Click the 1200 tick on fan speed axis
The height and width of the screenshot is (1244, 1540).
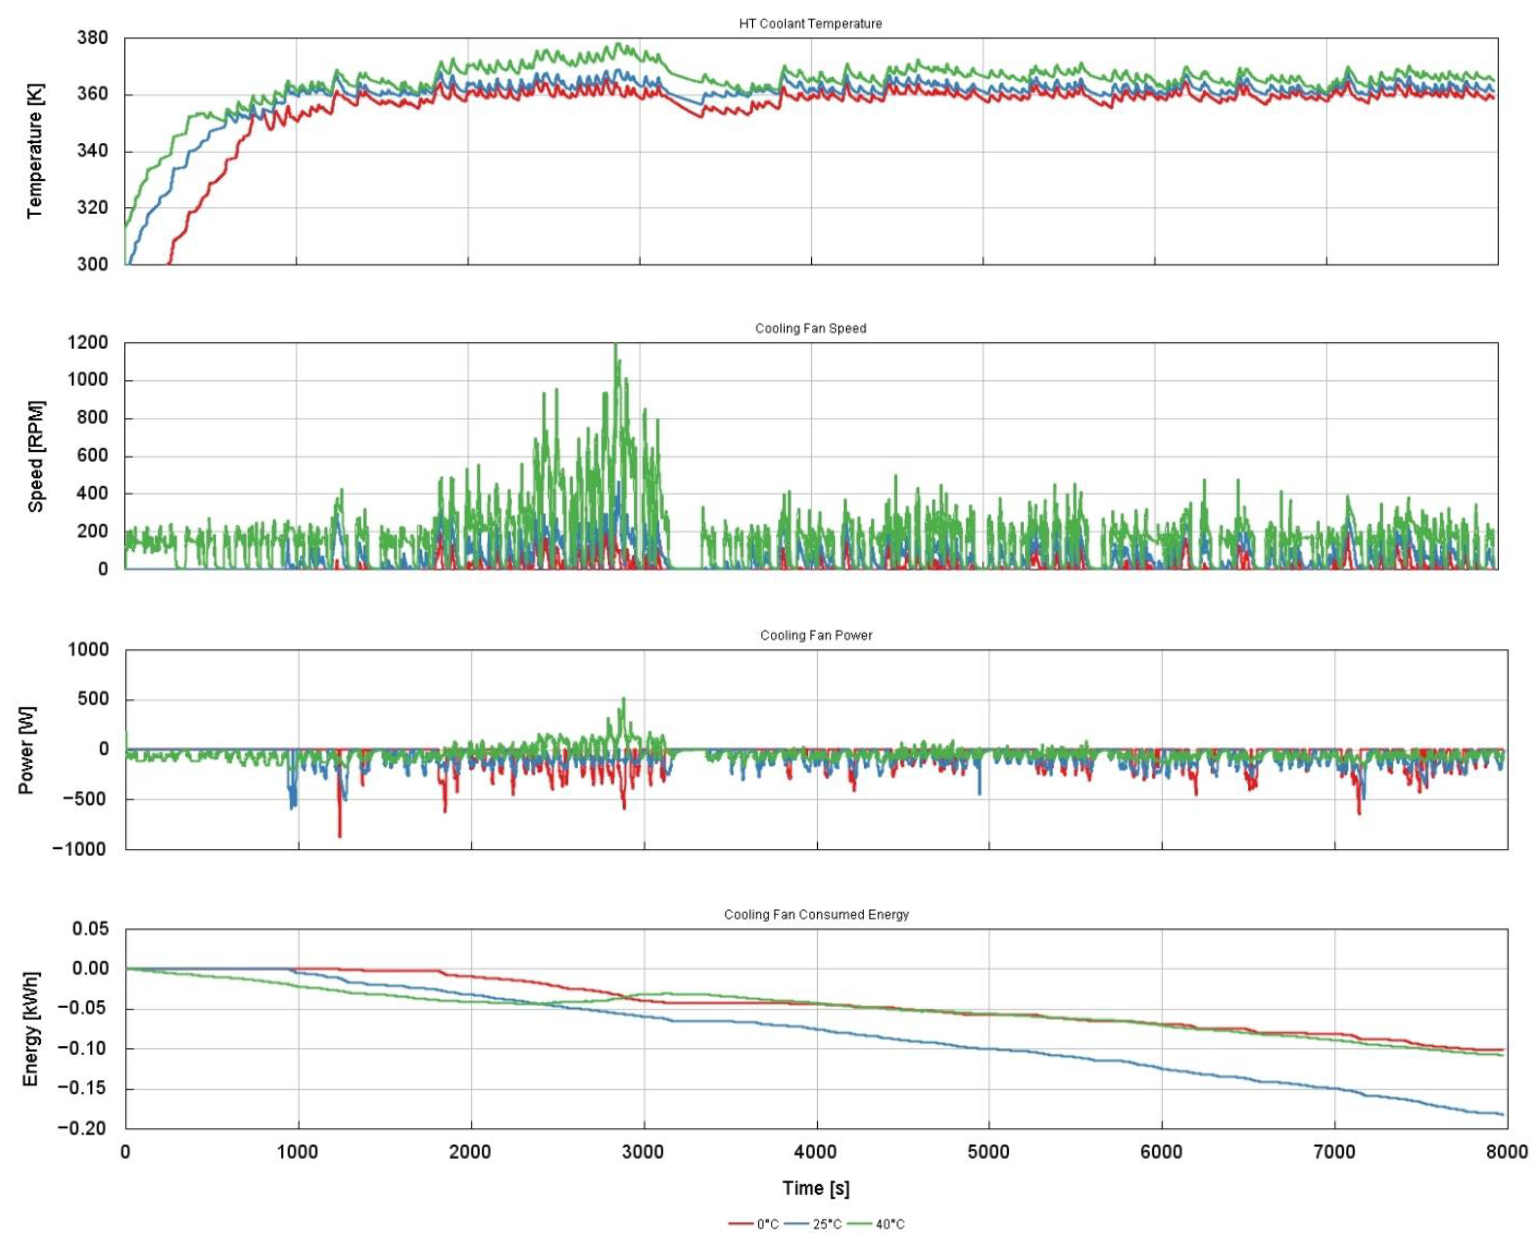(87, 342)
